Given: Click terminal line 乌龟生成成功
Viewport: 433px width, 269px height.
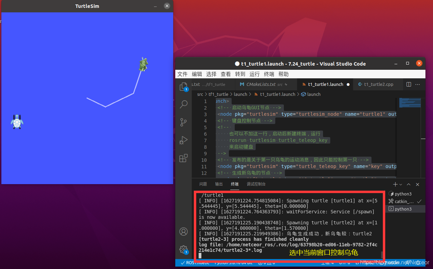Looking at the screenshot, I should click(285, 234).
